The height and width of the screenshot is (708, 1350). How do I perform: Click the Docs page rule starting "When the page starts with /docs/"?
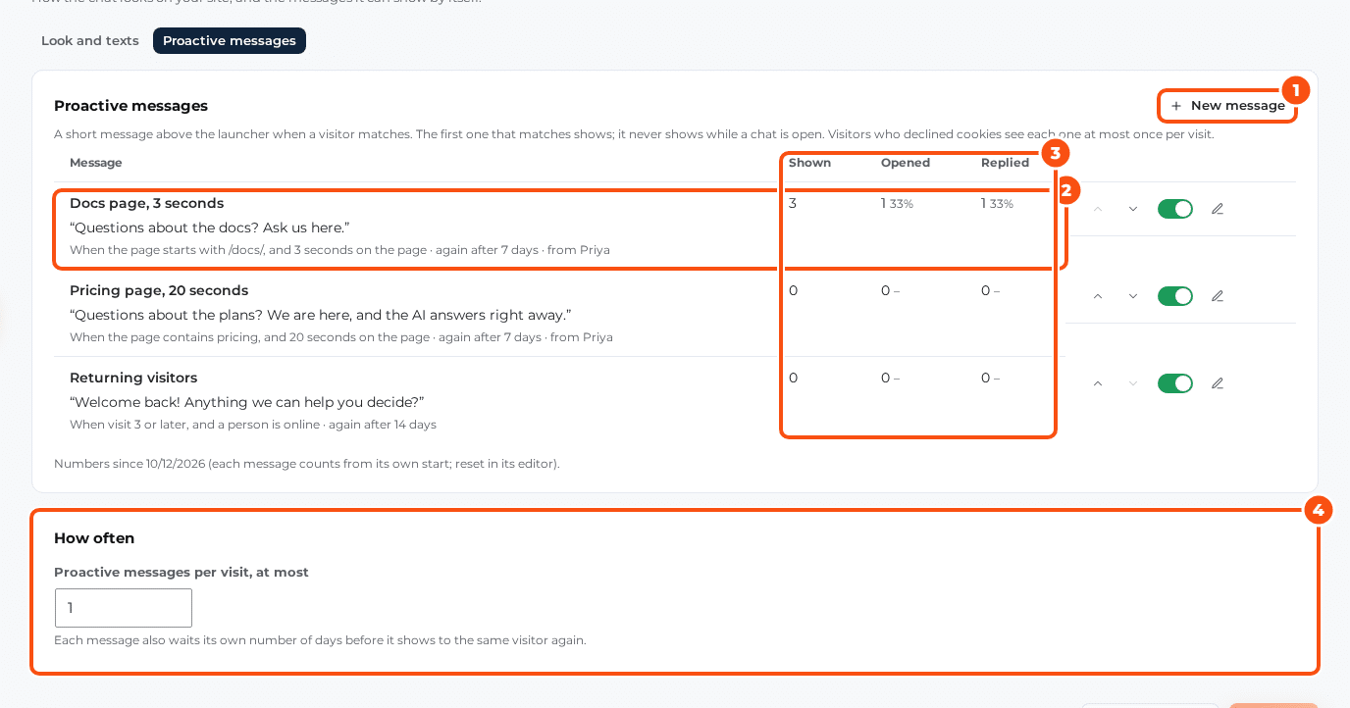pos(339,250)
